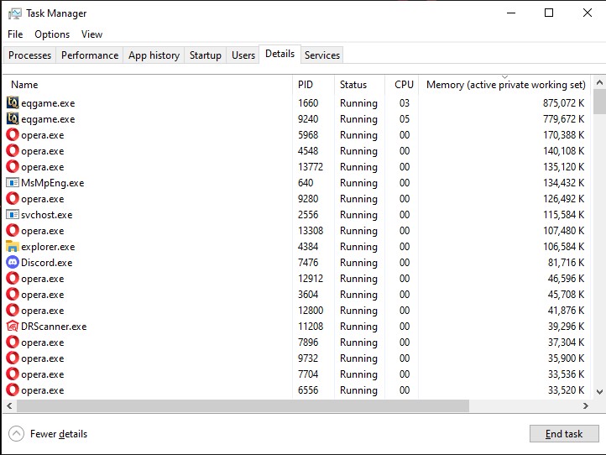Viewport: 606px width, 455px height.
Task: Click the vertical scrollbar down arrow
Action: click(599, 391)
